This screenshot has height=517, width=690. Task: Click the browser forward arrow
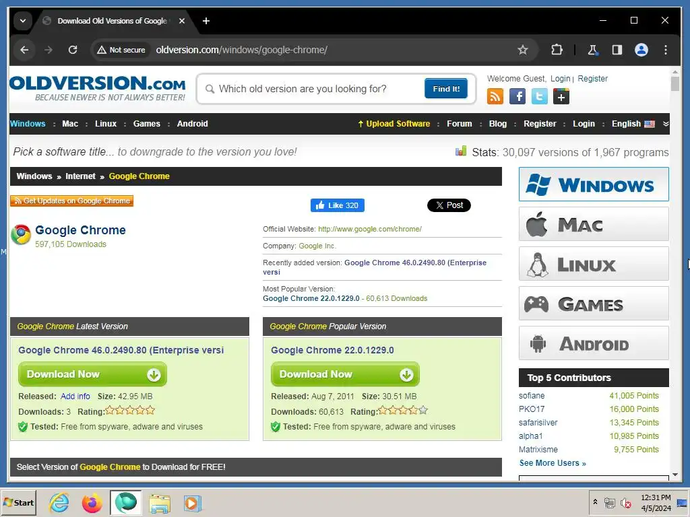(49, 50)
